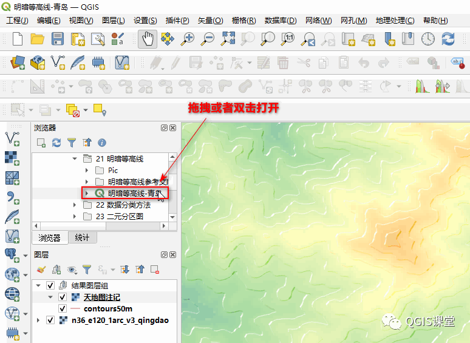
Task: Pan map to selection
Action: point(168,39)
